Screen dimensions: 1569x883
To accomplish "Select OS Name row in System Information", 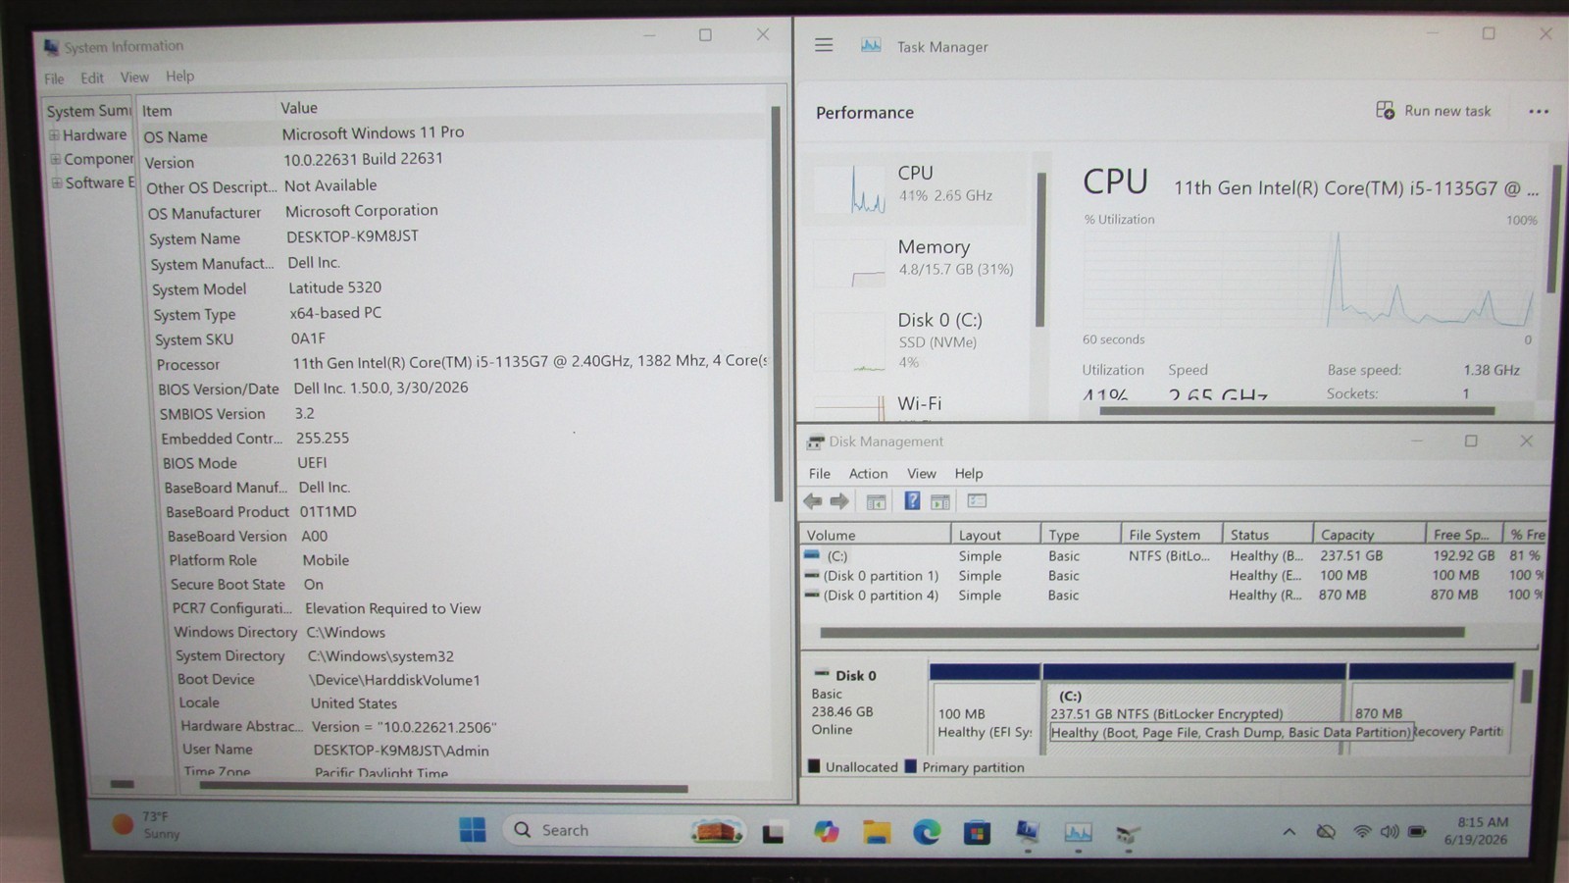I will [453, 133].
